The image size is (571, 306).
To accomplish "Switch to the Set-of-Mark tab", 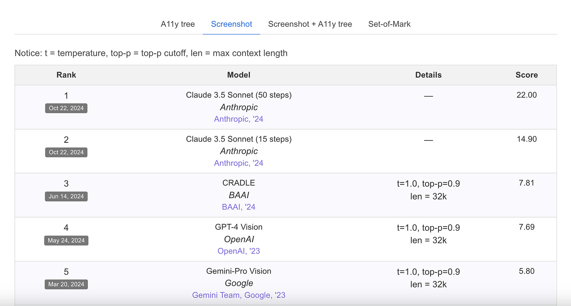I will click(x=389, y=24).
